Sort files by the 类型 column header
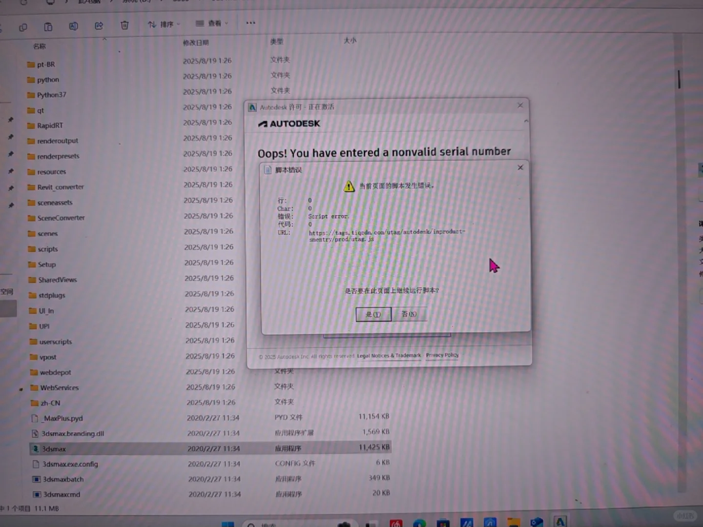Viewport: 703px width, 527px height. (277, 41)
